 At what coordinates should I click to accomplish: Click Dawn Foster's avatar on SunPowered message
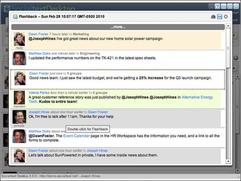coord(19,155)
